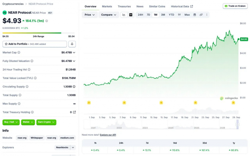Viewport: 250px width, 156px height.
Task: Switch to line chart view icon
Action: tap(124, 15)
